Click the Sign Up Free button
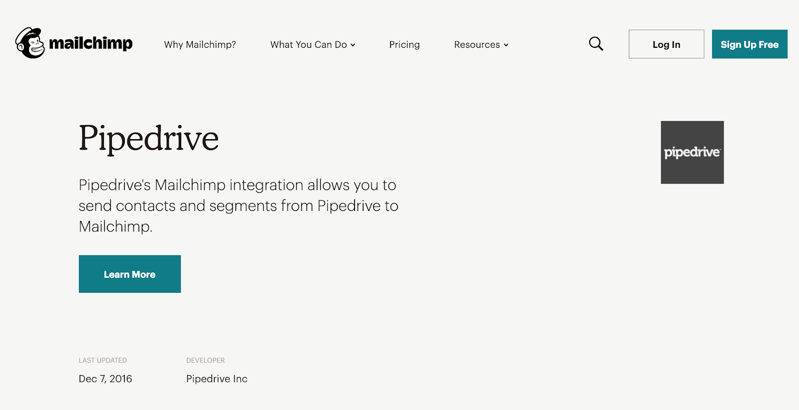Screen dimensions: 799x410 pos(750,44)
